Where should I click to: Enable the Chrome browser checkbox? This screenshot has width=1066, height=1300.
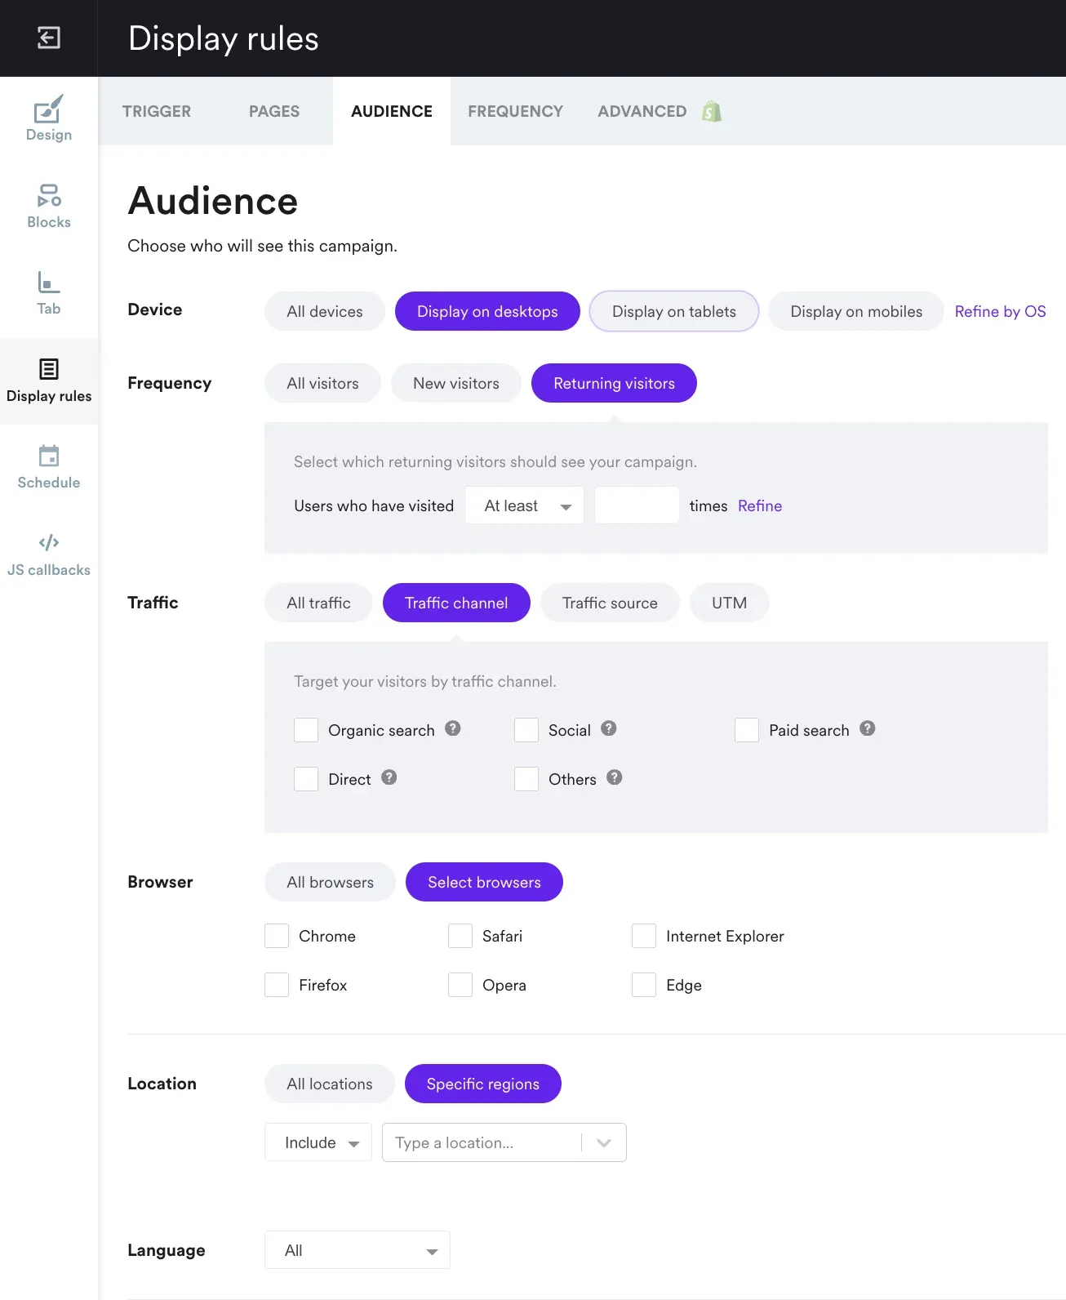tap(277, 936)
